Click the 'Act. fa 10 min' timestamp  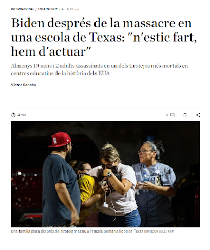coord(70,9)
